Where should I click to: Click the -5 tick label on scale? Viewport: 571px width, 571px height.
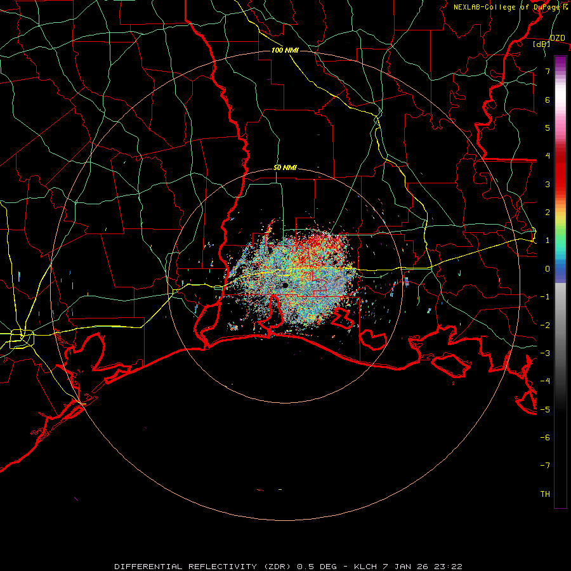[545, 410]
